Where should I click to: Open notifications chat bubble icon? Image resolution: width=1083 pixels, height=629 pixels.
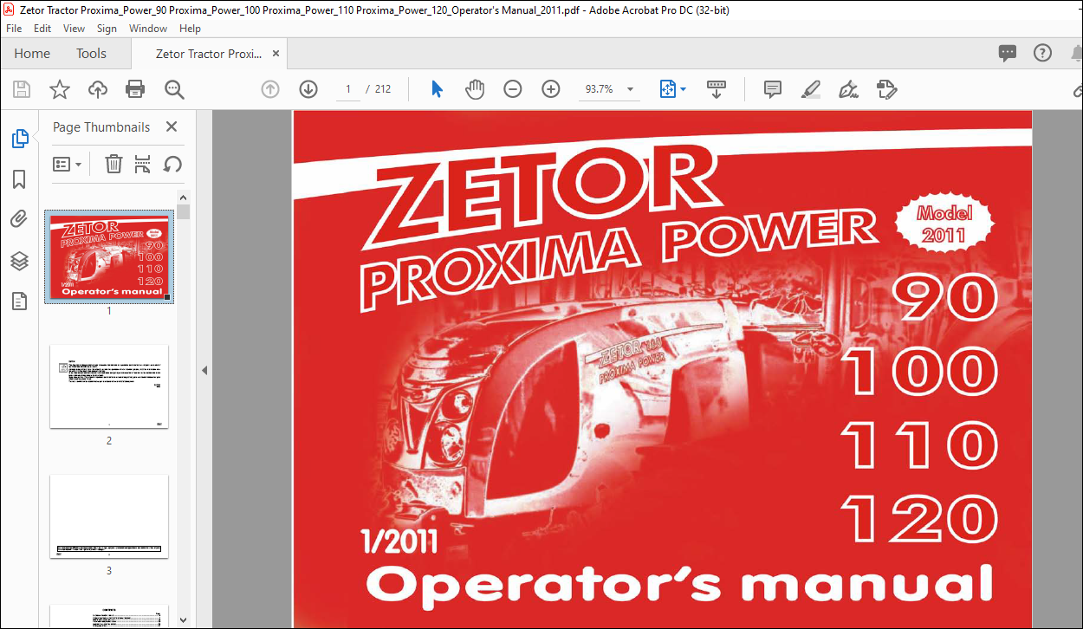(1008, 53)
